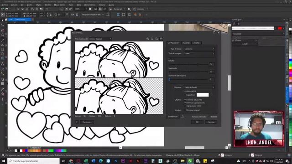
Task: Open the Eliminar Color de fondo dropdown
Action: (199, 87)
